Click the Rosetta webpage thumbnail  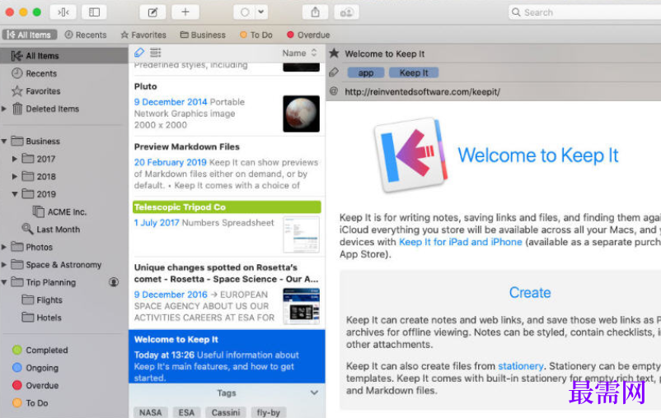301,306
